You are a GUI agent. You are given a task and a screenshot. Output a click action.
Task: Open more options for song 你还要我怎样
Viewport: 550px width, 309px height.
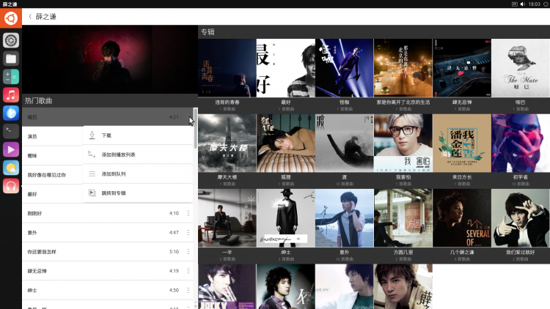point(188,252)
